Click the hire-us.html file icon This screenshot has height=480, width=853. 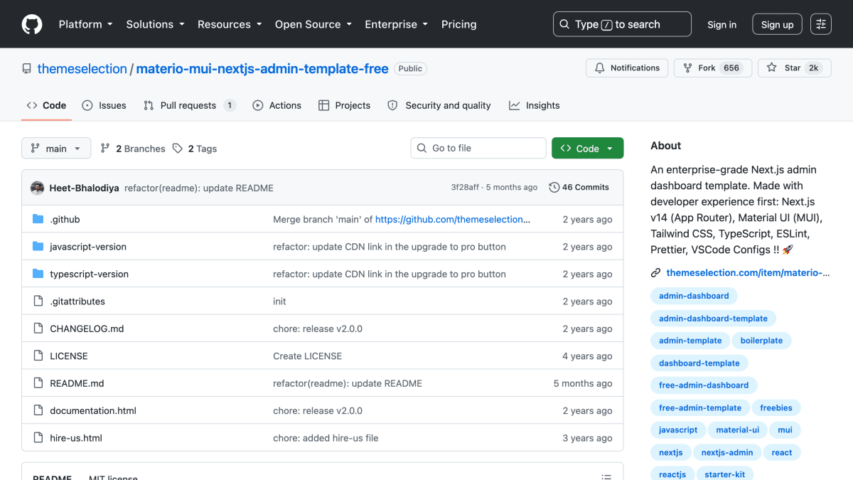click(x=38, y=438)
